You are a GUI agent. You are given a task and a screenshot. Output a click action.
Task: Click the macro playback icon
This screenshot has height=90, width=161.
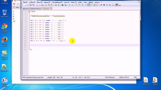pos(107,5)
